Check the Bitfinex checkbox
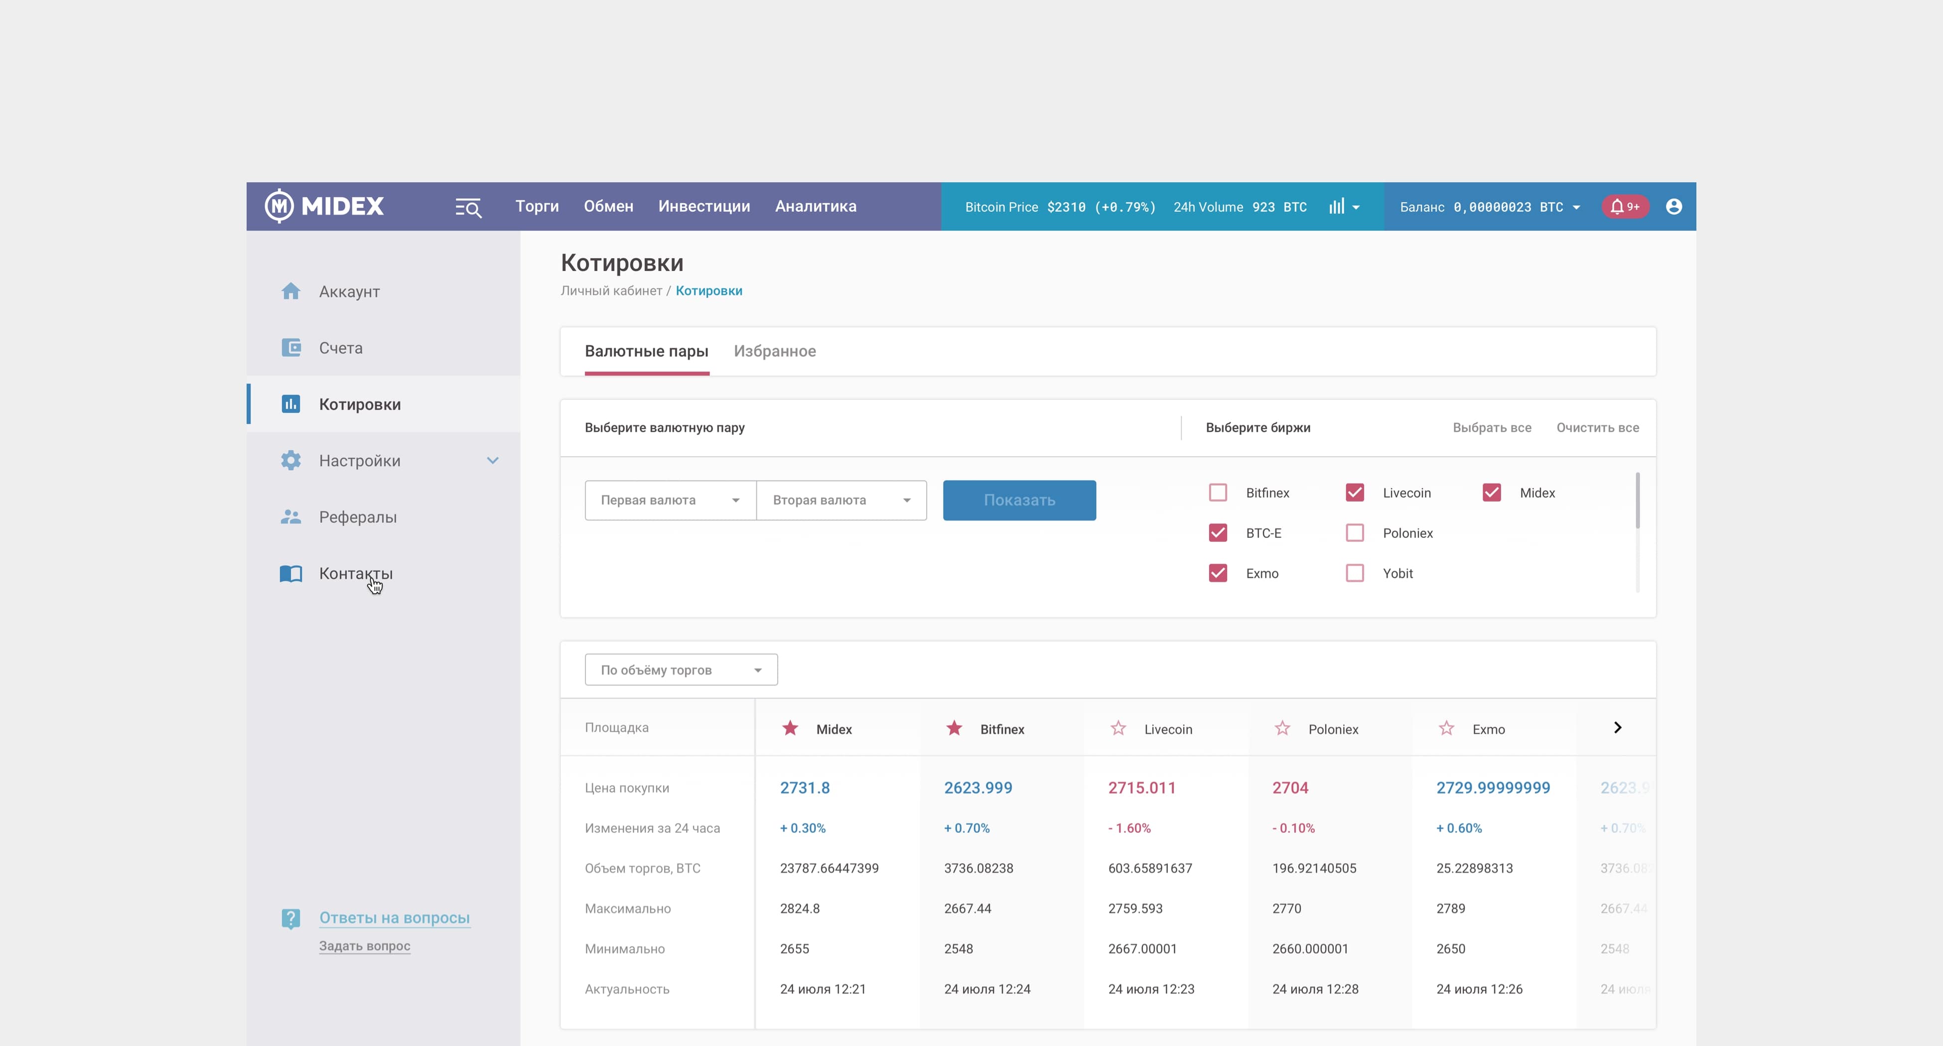The width and height of the screenshot is (1943, 1046). [x=1218, y=493]
